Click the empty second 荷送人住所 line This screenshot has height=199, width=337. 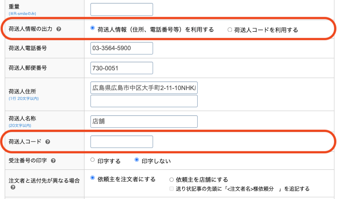click(x=144, y=101)
